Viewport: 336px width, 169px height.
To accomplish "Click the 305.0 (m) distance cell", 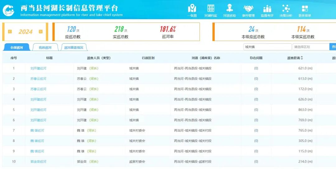I will (x=306, y=141).
